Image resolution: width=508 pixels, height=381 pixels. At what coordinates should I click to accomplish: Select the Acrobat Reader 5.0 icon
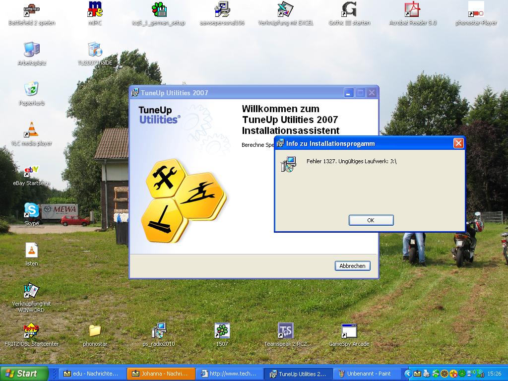click(x=412, y=14)
